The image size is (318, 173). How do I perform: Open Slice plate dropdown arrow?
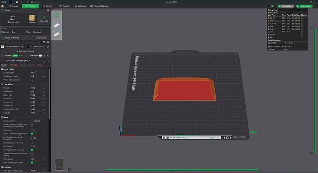pyautogui.click(x=279, y=6)
